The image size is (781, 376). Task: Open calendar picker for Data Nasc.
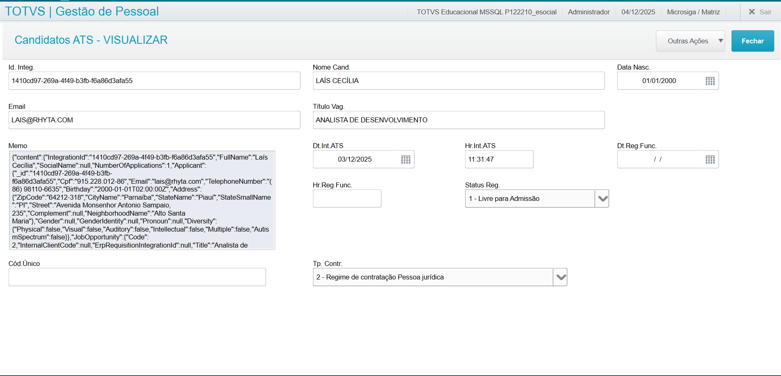(710, 81)
